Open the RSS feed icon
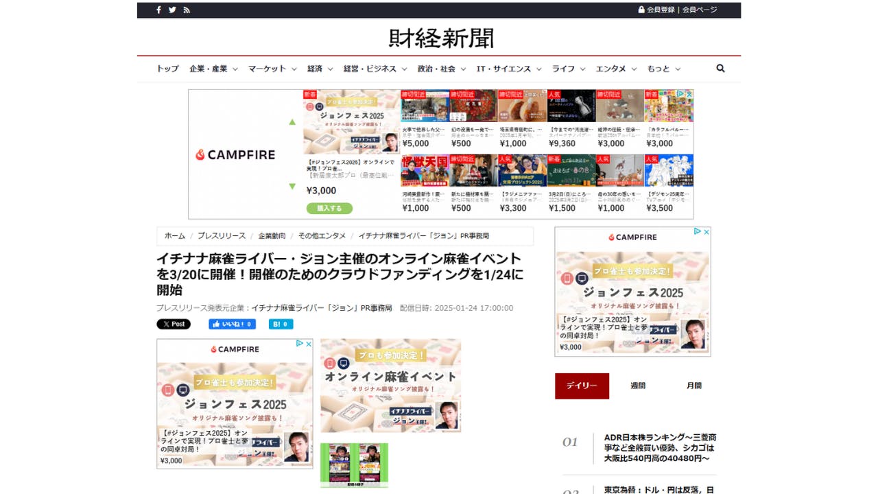Screen dimensions: 878x494 (x=187, y=10)
